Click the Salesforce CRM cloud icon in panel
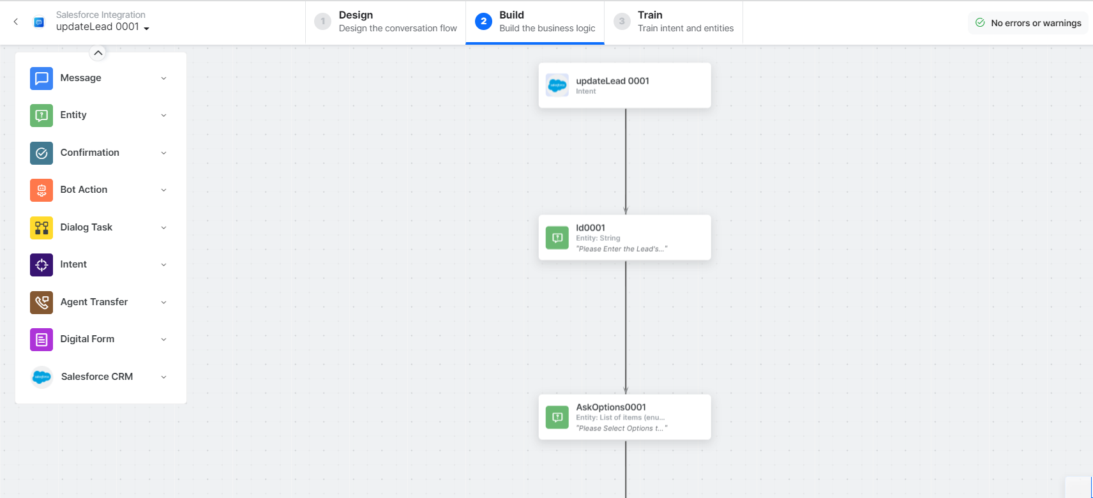The width and height of the screenshot is (1093, 498). [x=41, y=377]
